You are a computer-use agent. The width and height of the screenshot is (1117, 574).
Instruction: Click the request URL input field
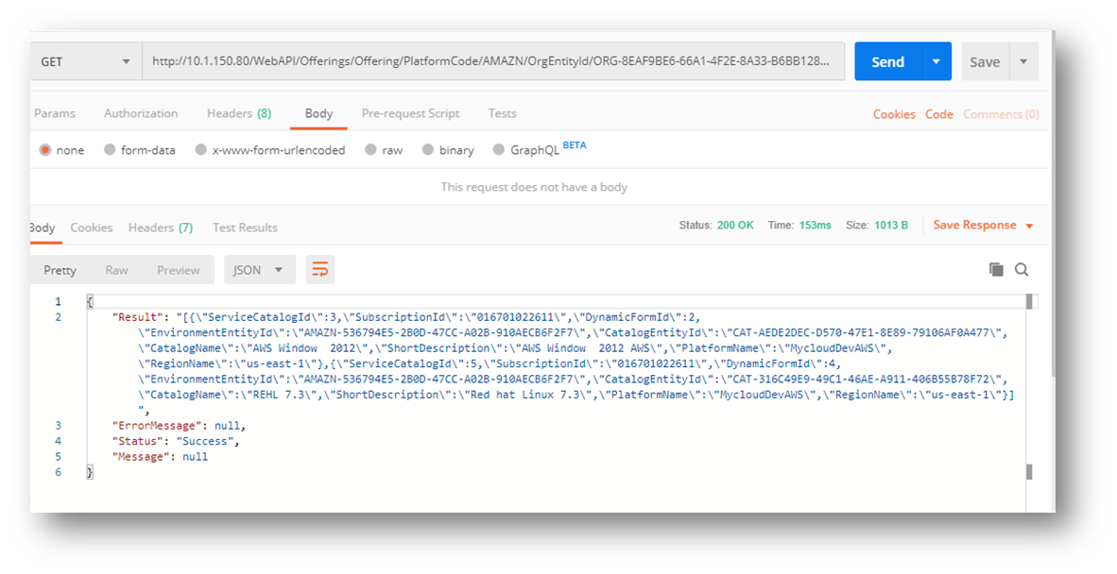pos(491,62)
